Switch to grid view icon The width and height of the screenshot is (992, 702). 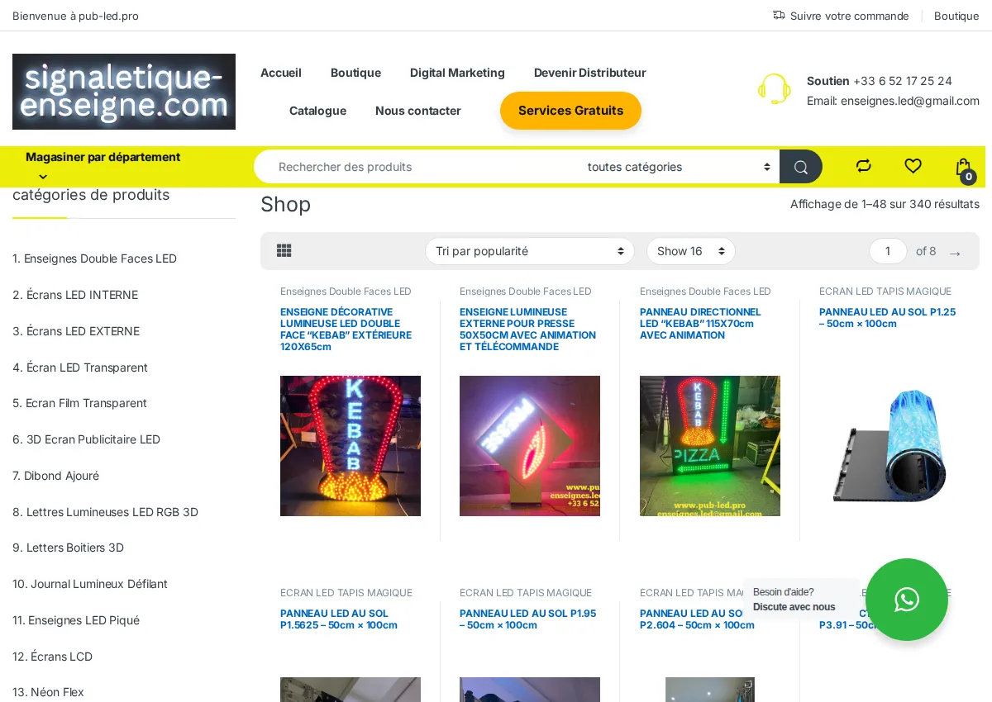coord(284,250)
